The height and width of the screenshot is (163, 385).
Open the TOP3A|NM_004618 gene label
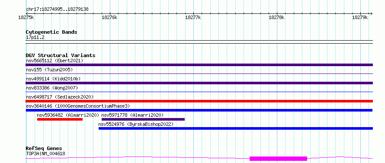(x=45, y=154)
